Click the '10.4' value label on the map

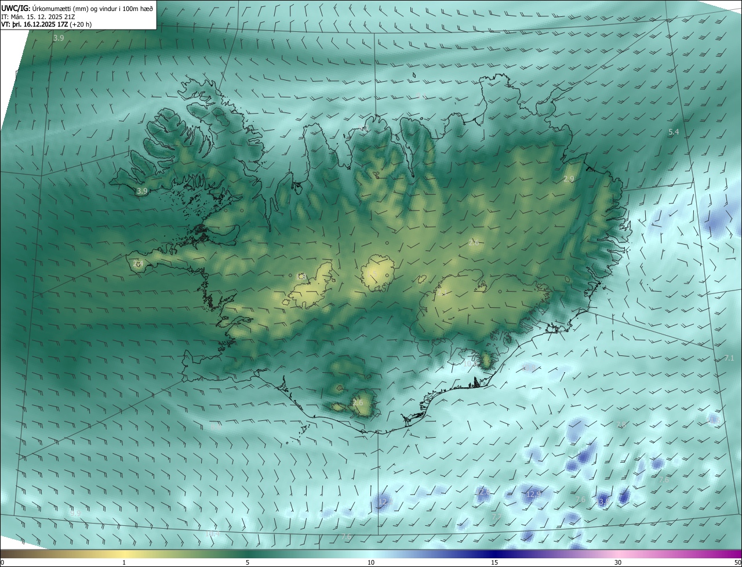coord(213,533)
